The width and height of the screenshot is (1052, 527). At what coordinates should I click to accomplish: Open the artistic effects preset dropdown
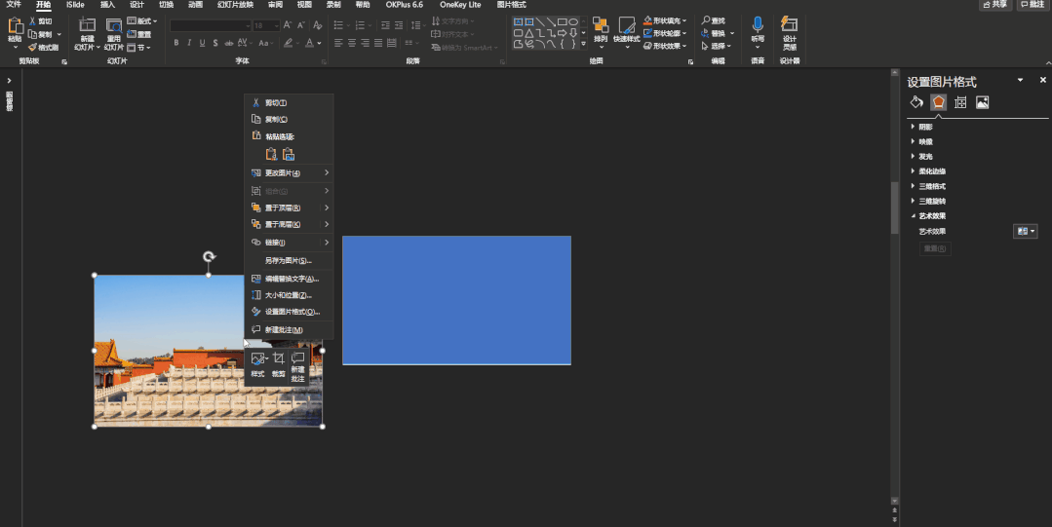[x=1025, y=231]
